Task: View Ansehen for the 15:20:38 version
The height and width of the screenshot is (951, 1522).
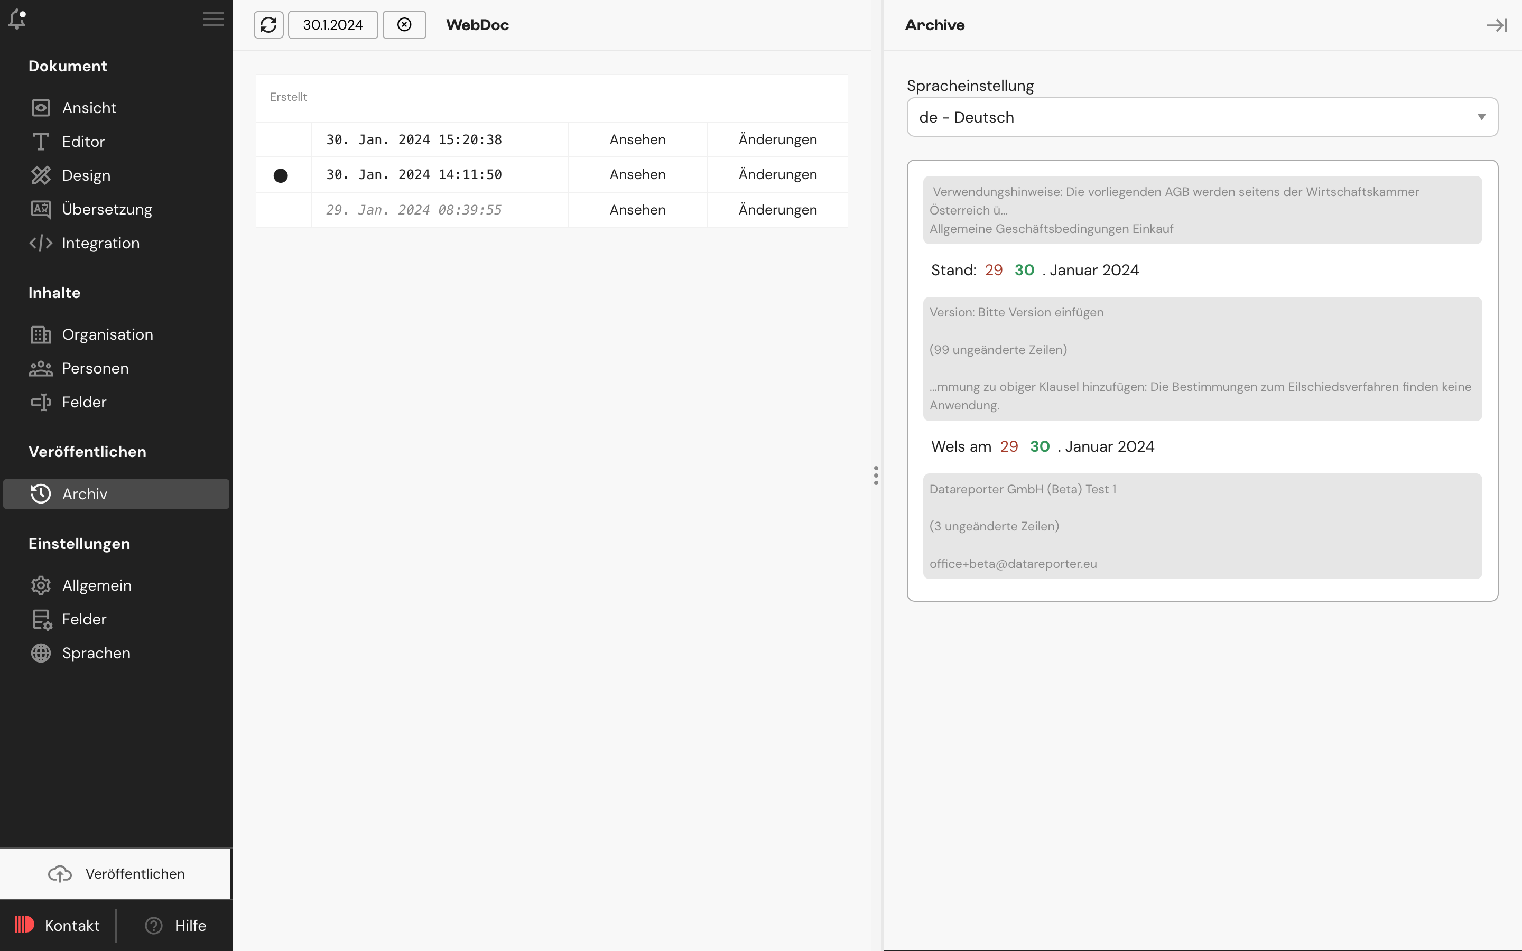Action: 636,139
